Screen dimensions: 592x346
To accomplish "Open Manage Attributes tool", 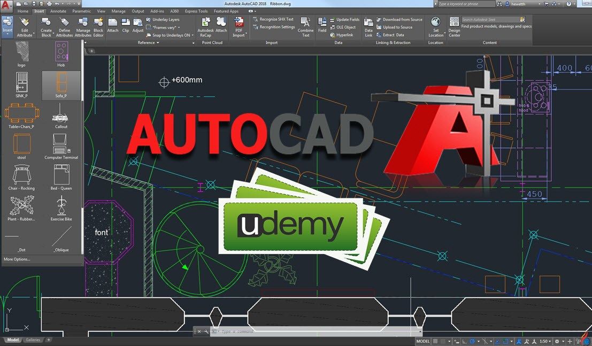I will [x=83, y=27].
